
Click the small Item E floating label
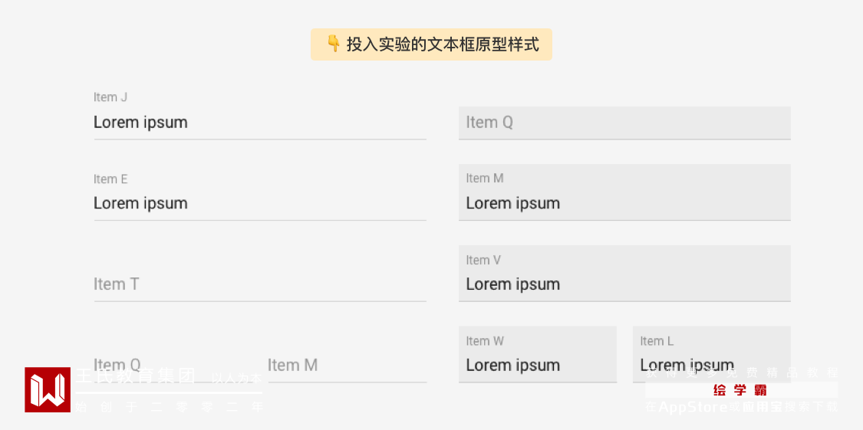[x=110, y=179]
